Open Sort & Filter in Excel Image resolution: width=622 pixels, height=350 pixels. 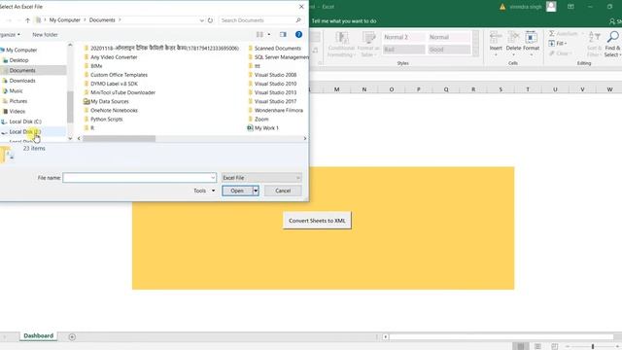594,44
